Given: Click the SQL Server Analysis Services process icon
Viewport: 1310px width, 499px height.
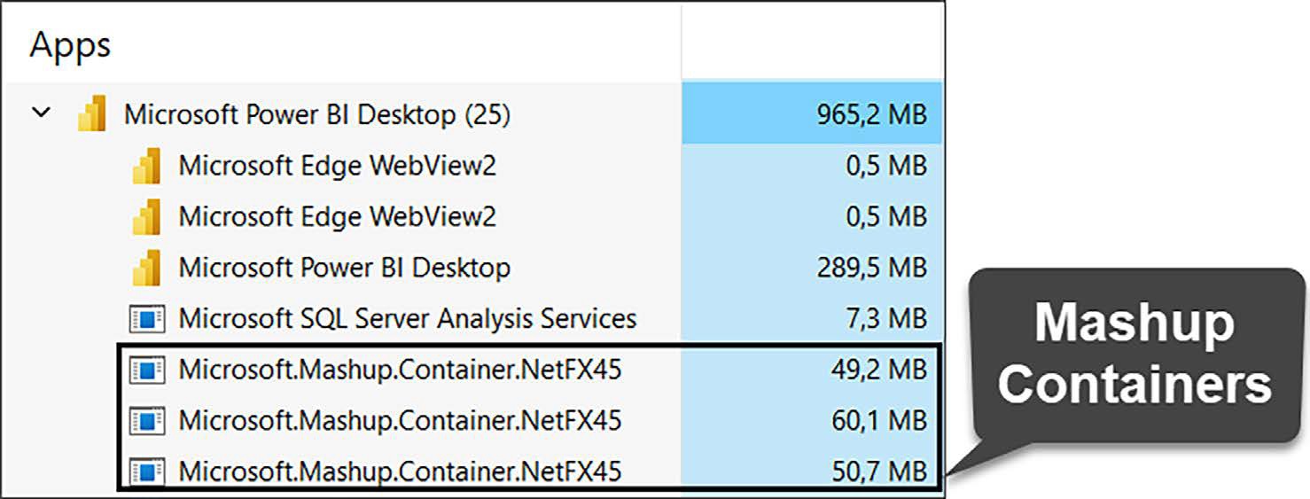Looking at the screenshot, I should pyautogui.click(x=147, y=319).
